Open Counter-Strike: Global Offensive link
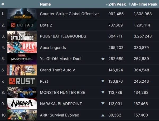Screen dimensions: 159x121 coord(69,14)
